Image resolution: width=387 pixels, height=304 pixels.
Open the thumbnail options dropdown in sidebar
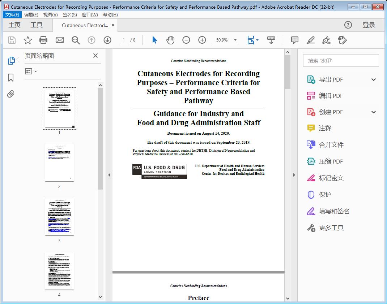30,71
